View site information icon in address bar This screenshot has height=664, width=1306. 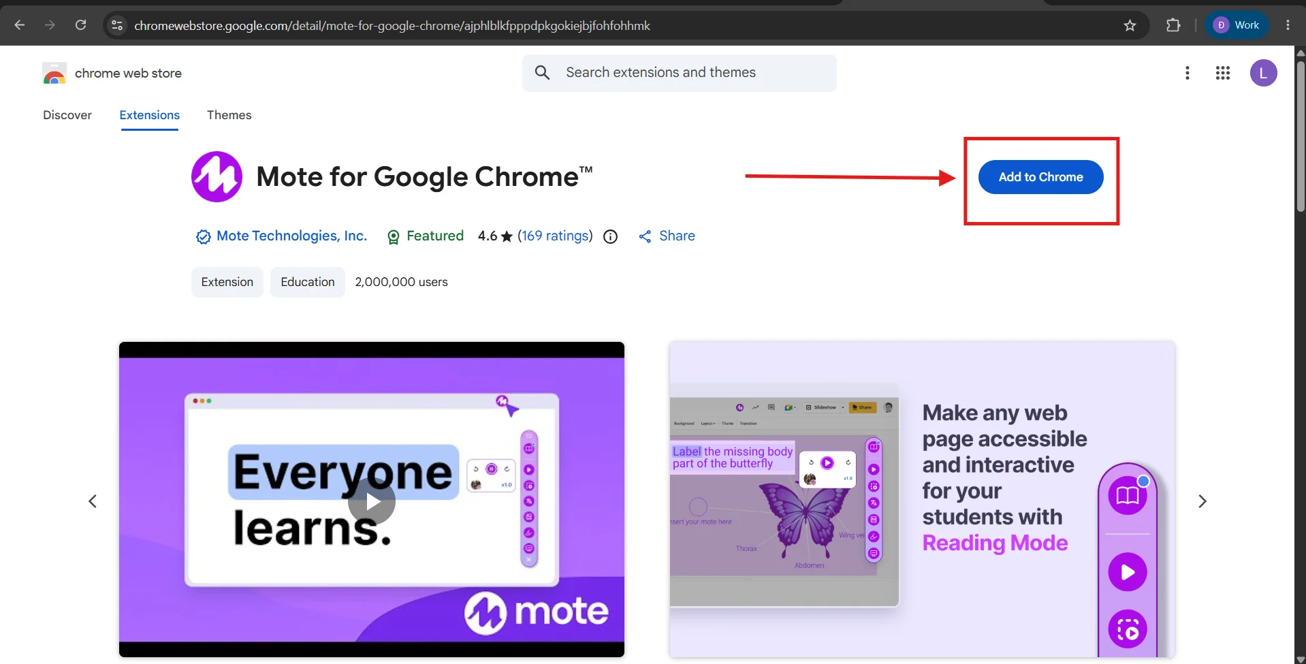pos(117,25)
